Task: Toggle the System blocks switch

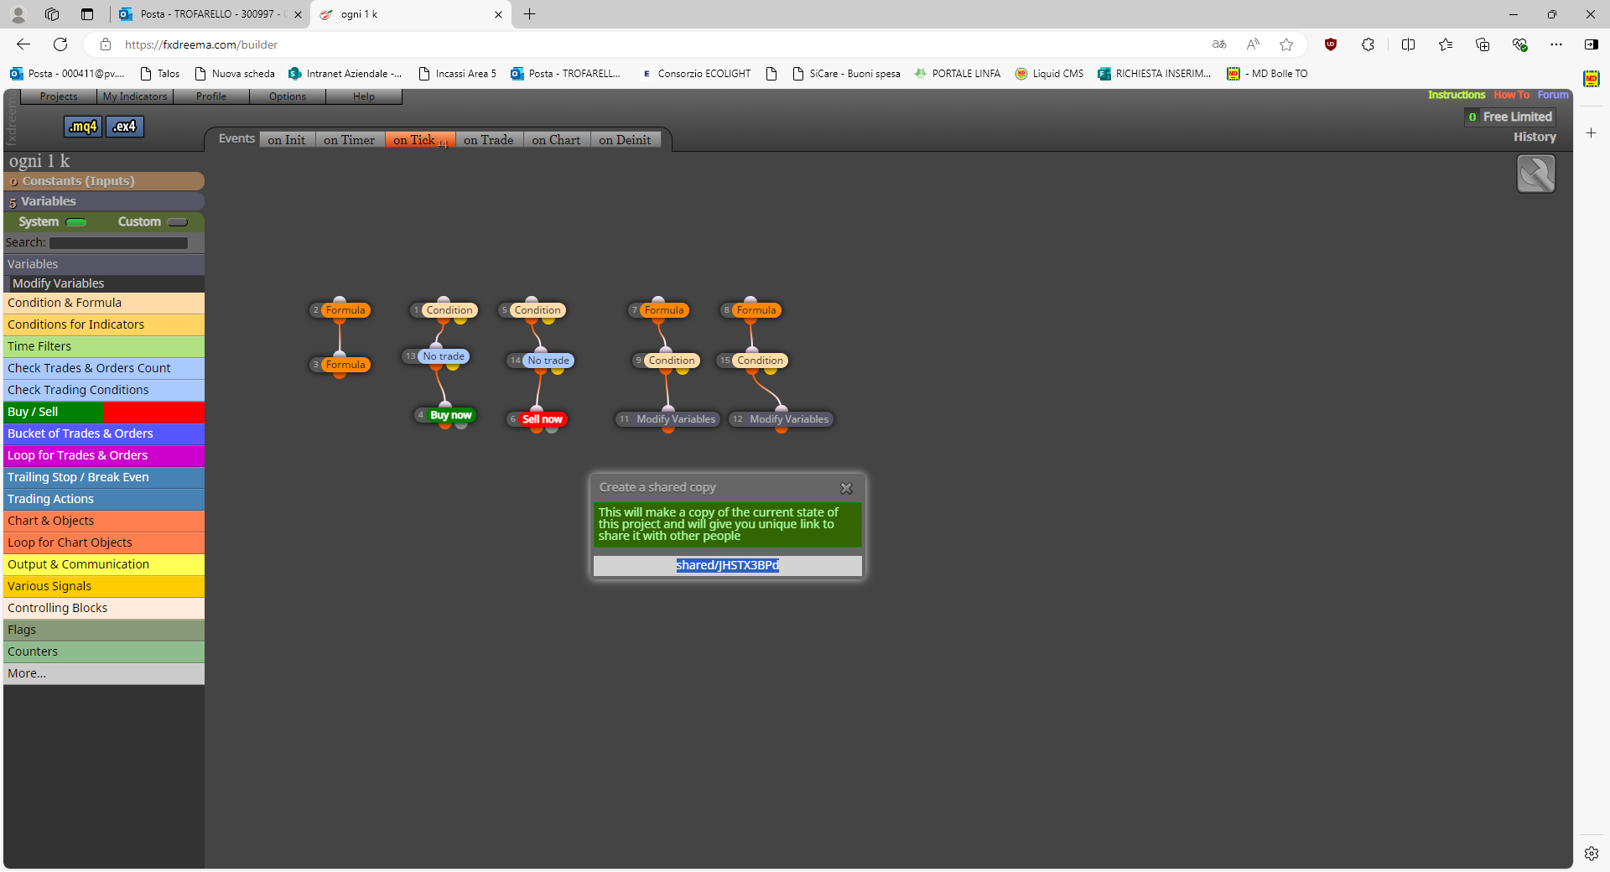Action: (76, 222)
